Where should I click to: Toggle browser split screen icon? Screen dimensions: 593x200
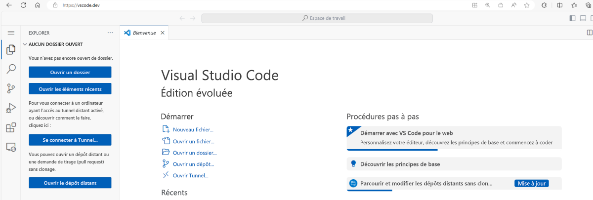click(x=559, y=5)
